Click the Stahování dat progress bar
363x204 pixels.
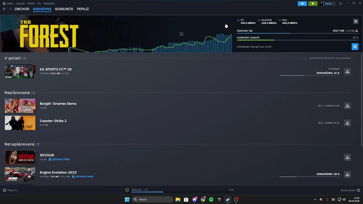(x=297, y=33)
